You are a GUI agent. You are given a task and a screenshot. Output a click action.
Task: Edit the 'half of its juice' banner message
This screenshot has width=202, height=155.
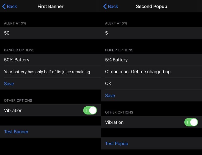[x=50, y=72]
